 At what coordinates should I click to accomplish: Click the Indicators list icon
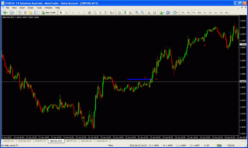tap(161, 13)
